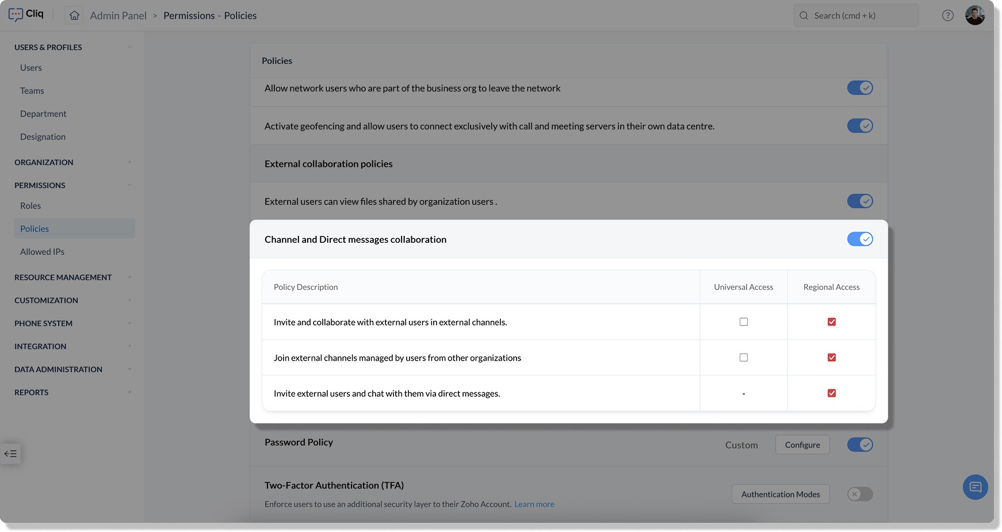1002x532 pixels.
Task: Click the Search input field
Action: [x=863, y=16]
